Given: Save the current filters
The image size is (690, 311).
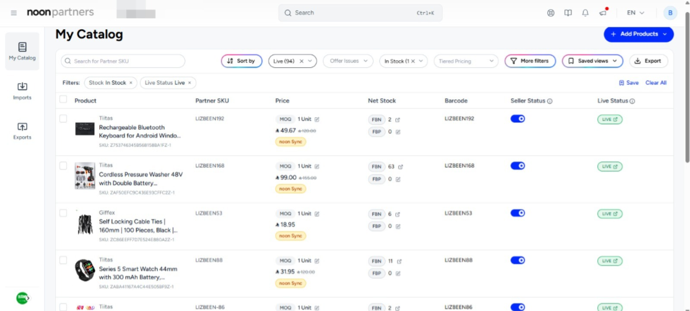Looking at the screenshot, I should [629, 83].
